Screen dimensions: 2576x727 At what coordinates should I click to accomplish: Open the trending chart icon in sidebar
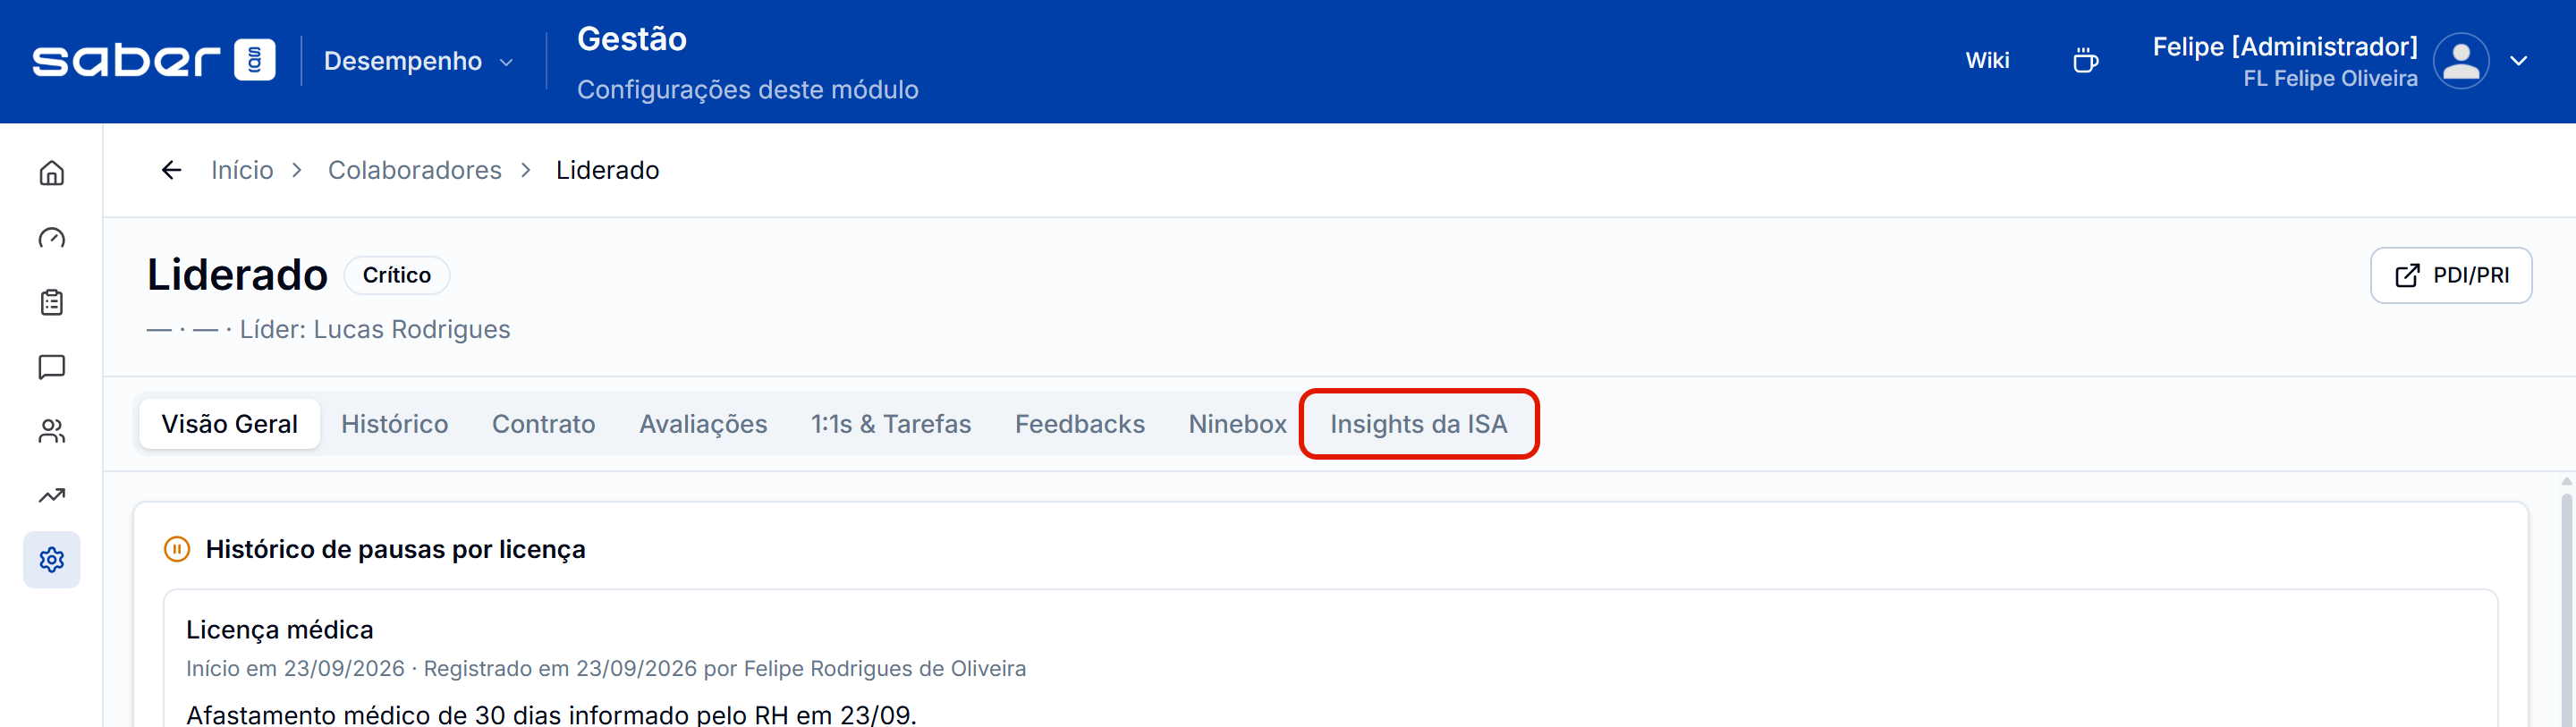(52, 495)
